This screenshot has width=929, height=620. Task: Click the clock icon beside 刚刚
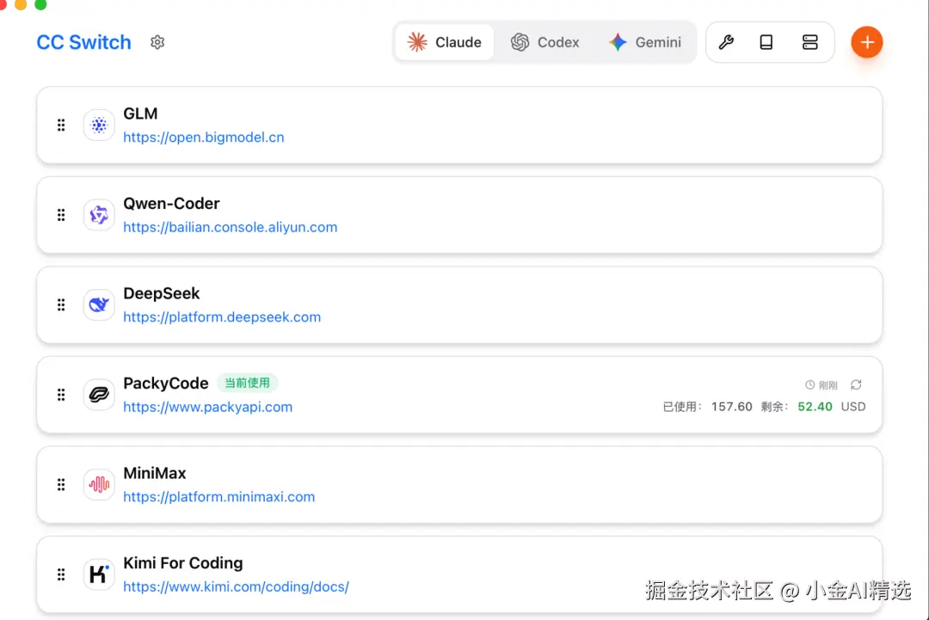tap(810, 385)
